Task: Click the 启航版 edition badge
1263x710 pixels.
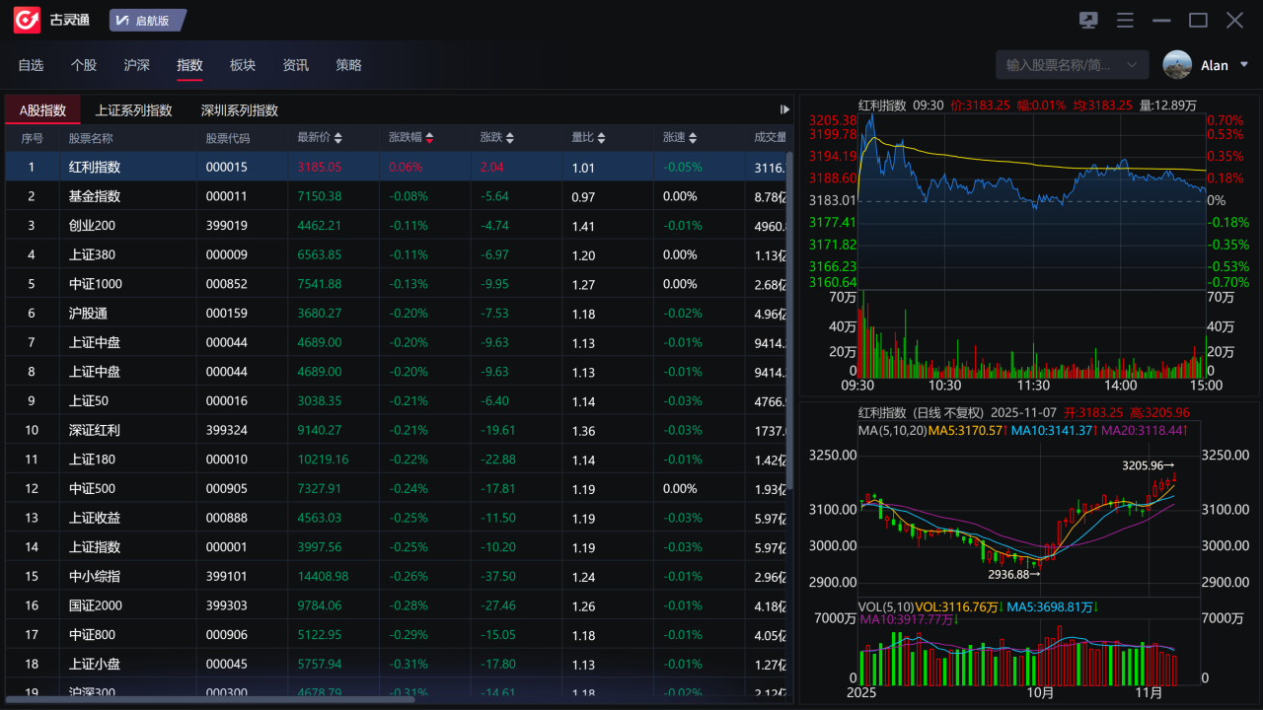Action: (146, 21)
